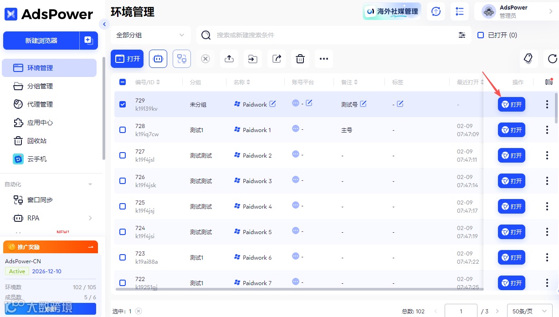This screenshot has width=559, height=317.
Task: Open 分组管理 in the sidebar
Action: click(x=49, y=86)
